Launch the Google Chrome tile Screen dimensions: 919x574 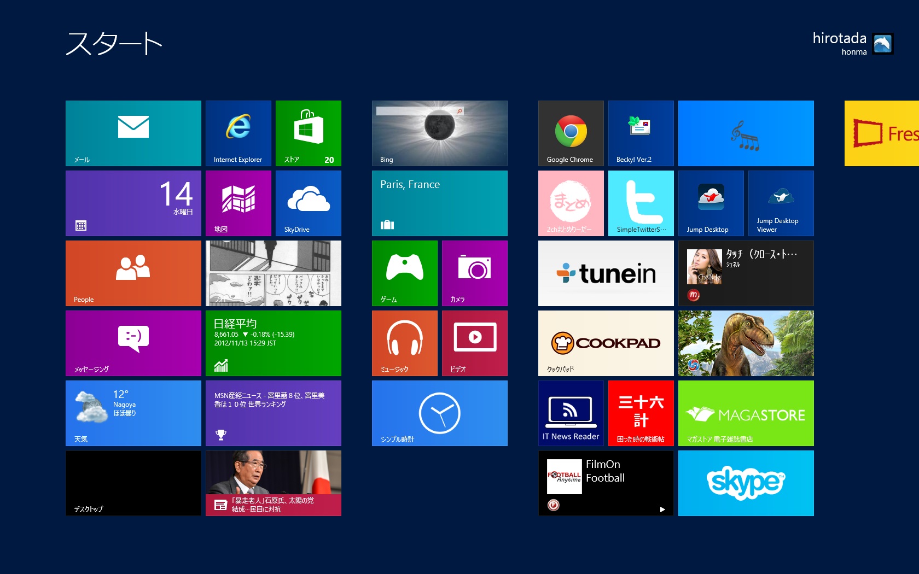coord(571,133)
